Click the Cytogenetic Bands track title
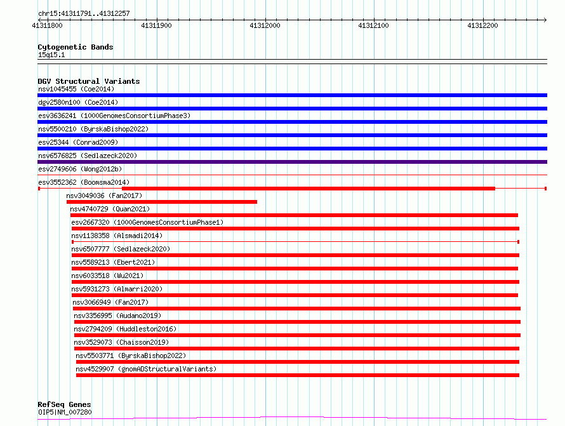Screen dimensions: 565x426 coord(76,47)
